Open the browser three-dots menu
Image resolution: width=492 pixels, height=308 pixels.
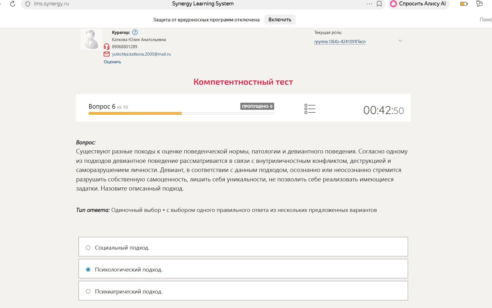tap(369, 4)
